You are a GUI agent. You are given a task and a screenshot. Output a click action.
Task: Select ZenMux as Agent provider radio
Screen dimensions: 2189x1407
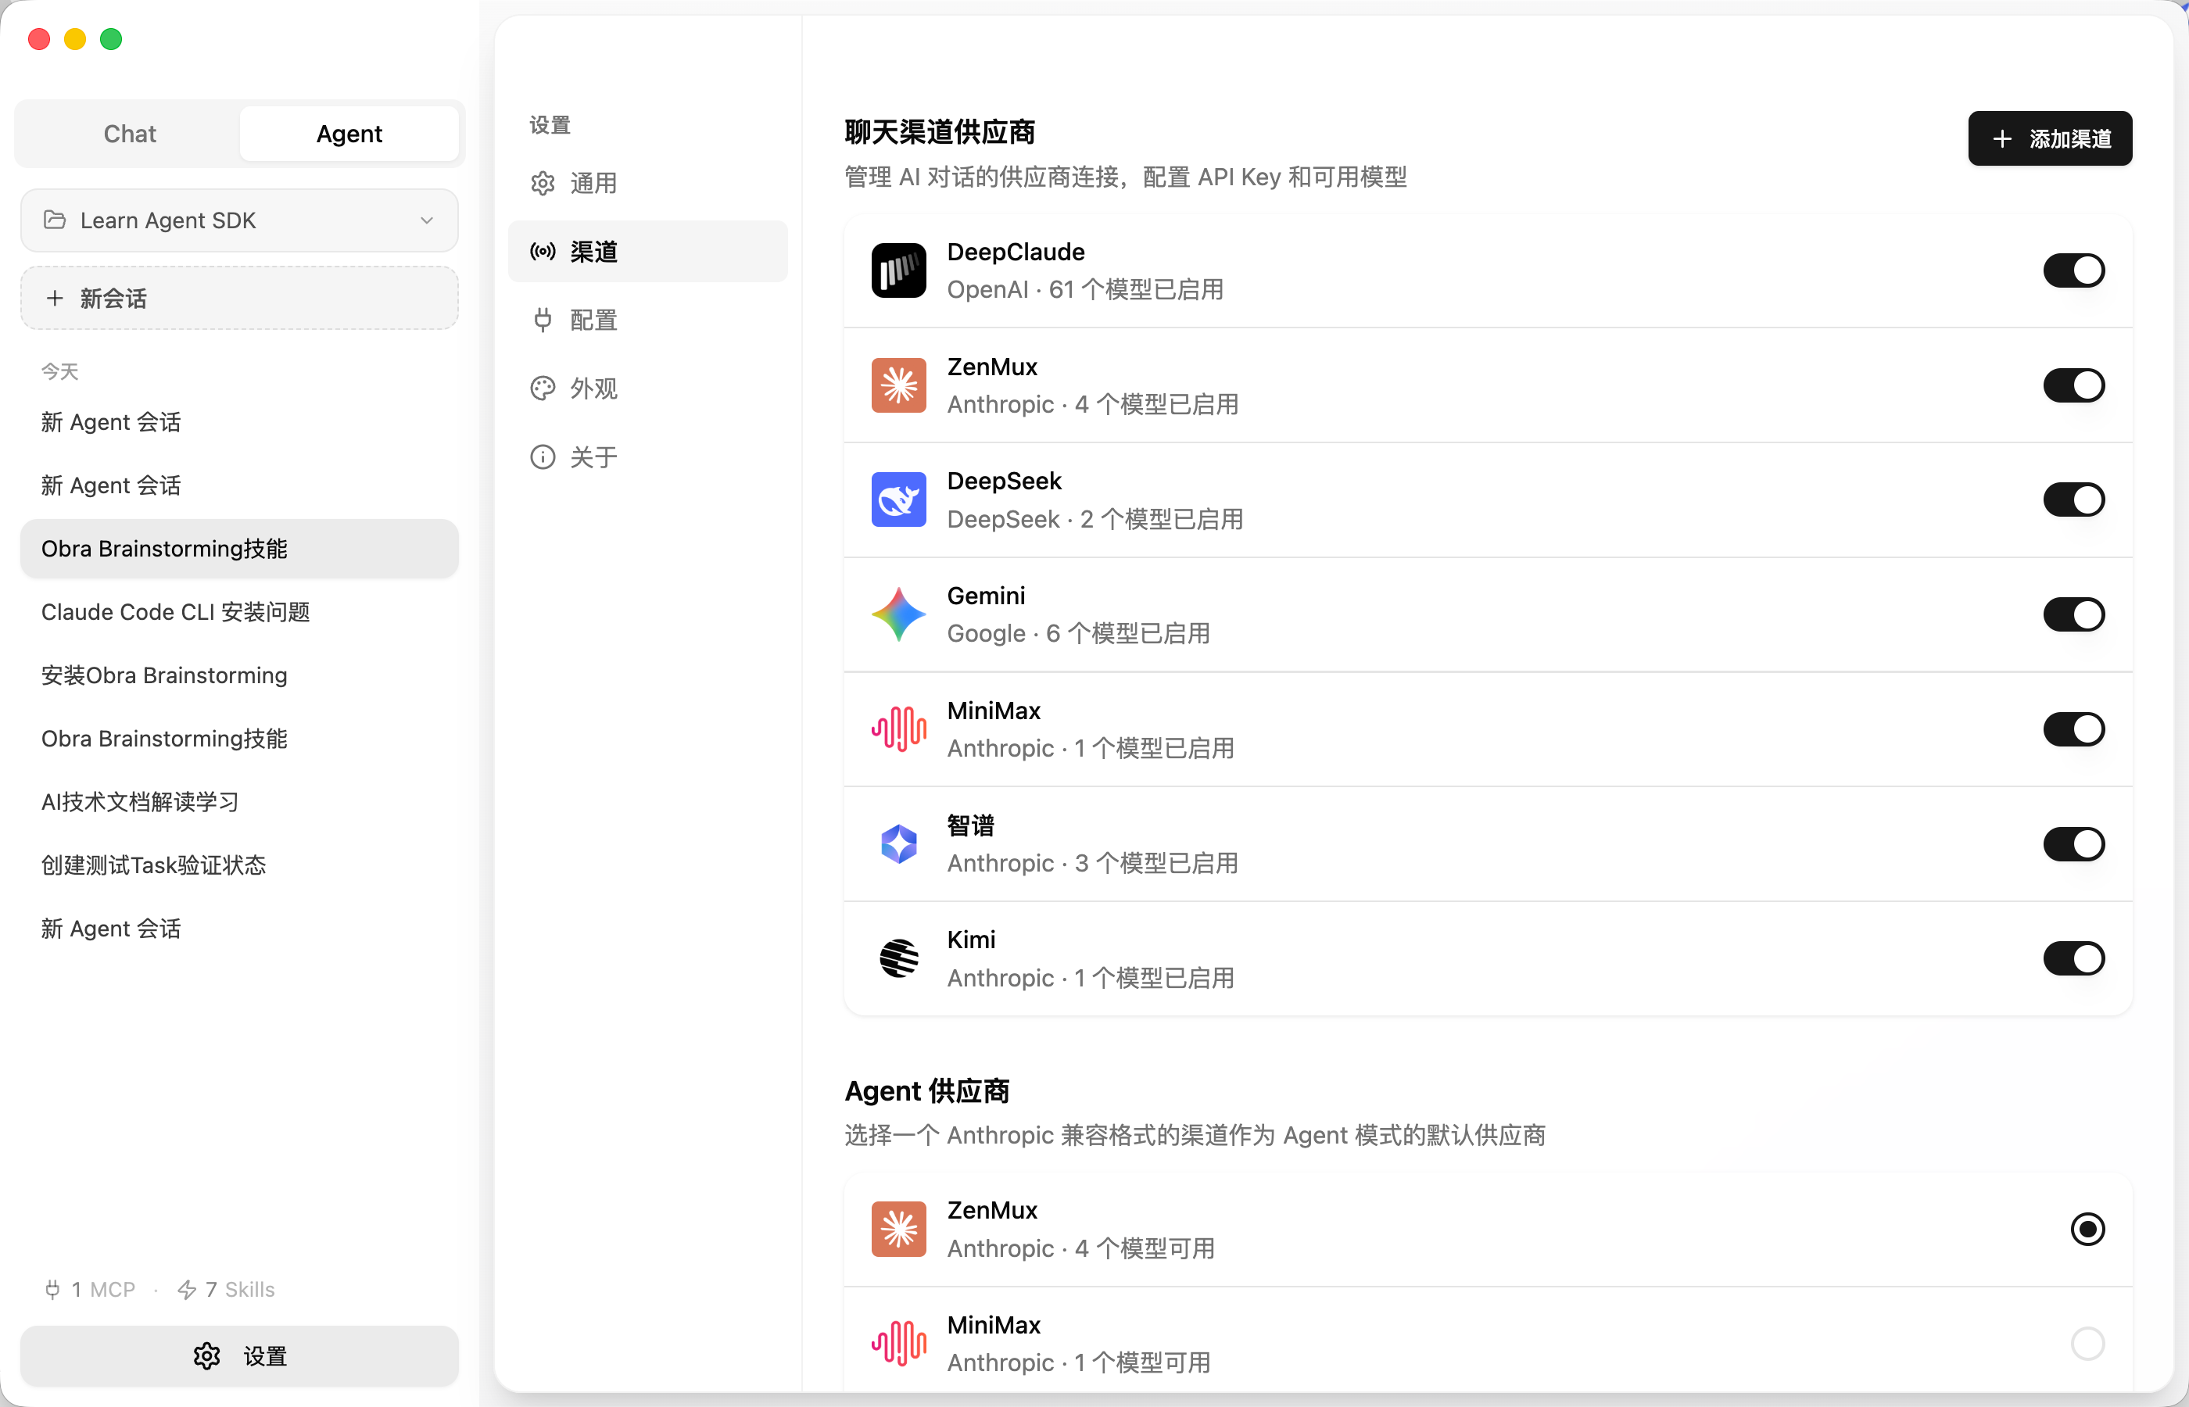2087,1229
